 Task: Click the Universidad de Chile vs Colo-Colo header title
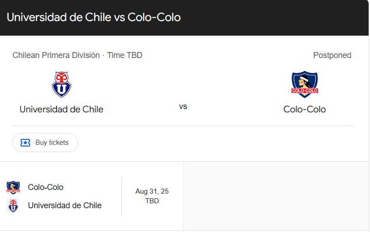pos(94,17)
